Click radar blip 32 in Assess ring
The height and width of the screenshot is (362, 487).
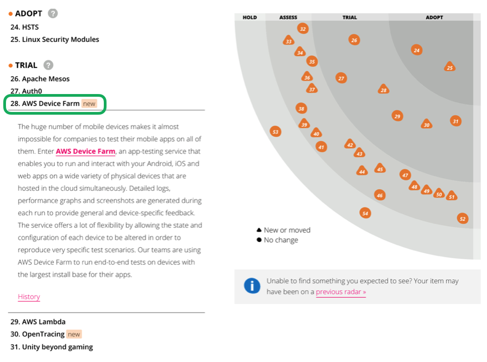click(303, 29)
